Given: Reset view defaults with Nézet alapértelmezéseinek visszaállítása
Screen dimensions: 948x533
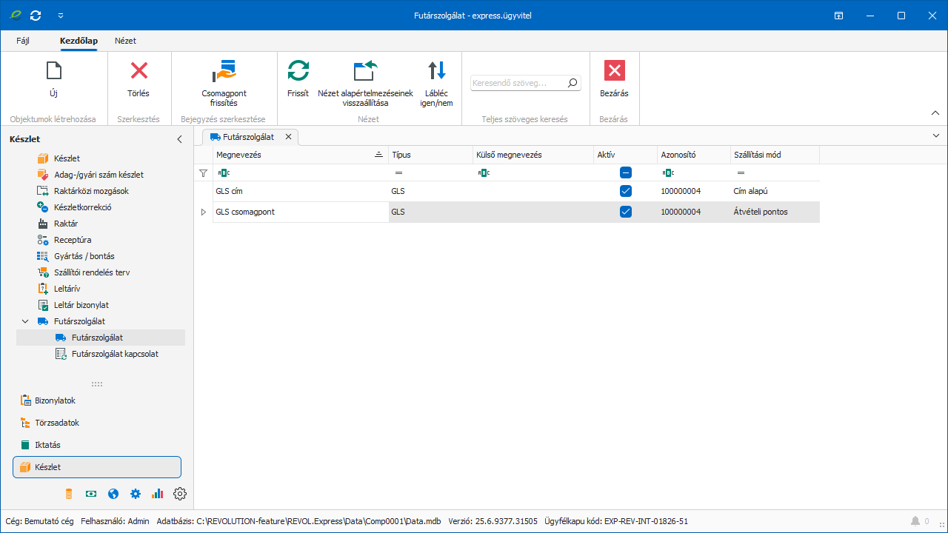Looking at the screenshot, I should 365,71.
